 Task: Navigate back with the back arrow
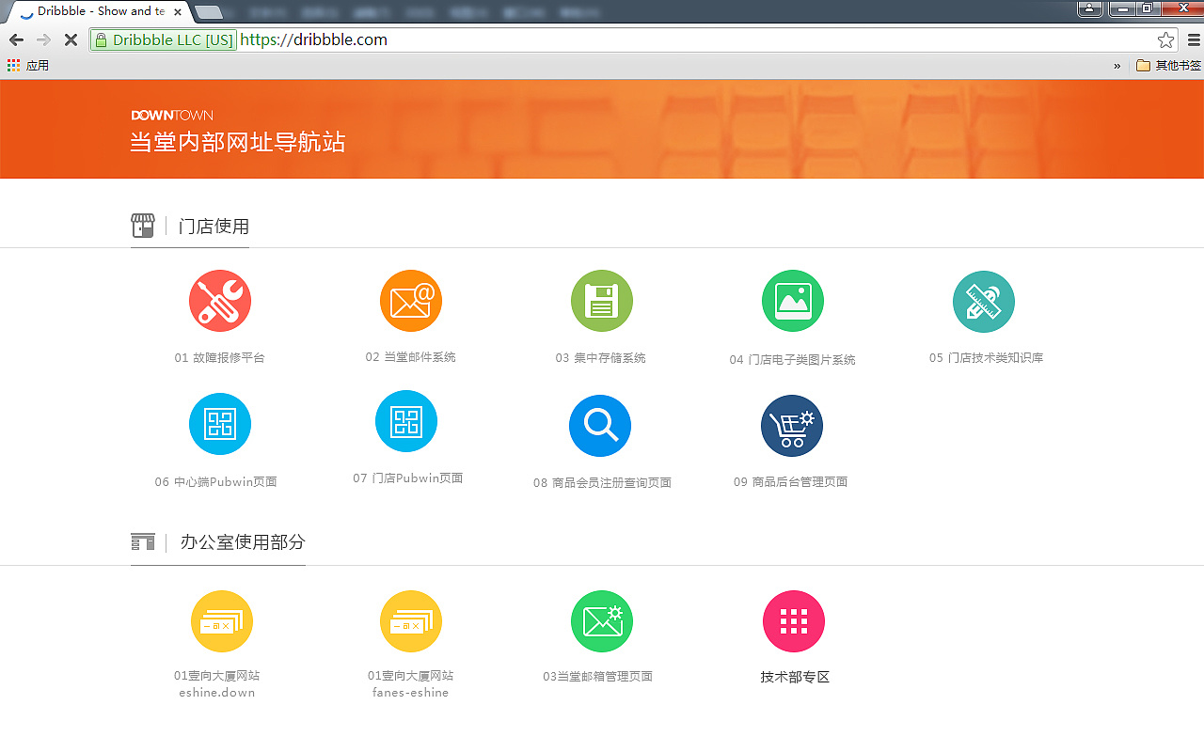pos(15,40)
